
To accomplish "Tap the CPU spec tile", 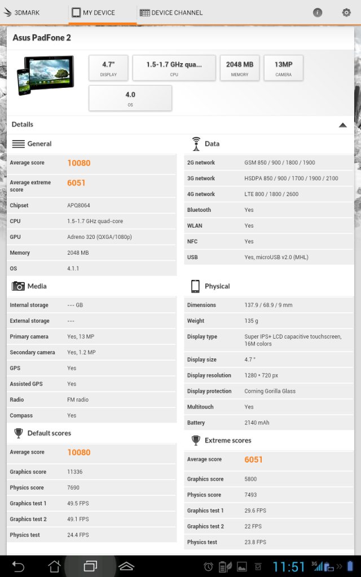I will [174, 68].
